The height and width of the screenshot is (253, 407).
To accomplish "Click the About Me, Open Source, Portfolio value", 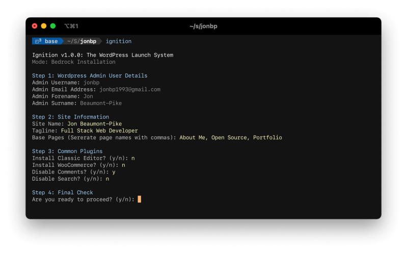I will pyautogui.click(x=231, y=138).
